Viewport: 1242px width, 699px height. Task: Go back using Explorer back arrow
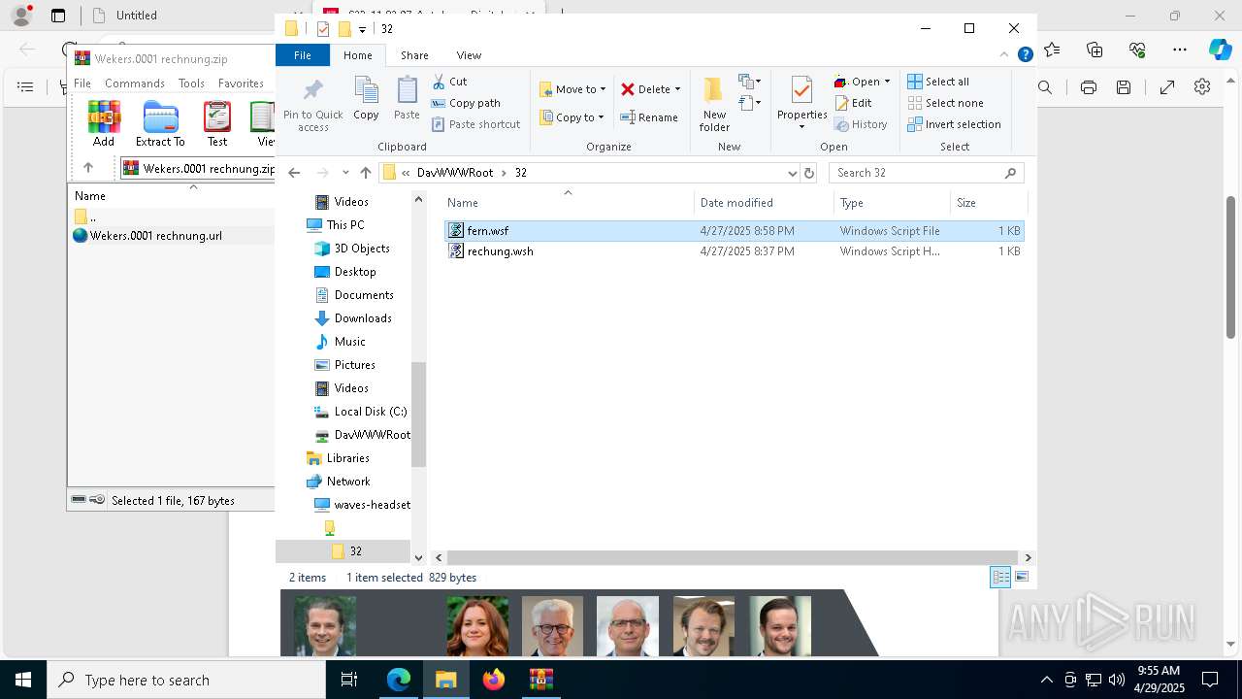tap(294, 173)
